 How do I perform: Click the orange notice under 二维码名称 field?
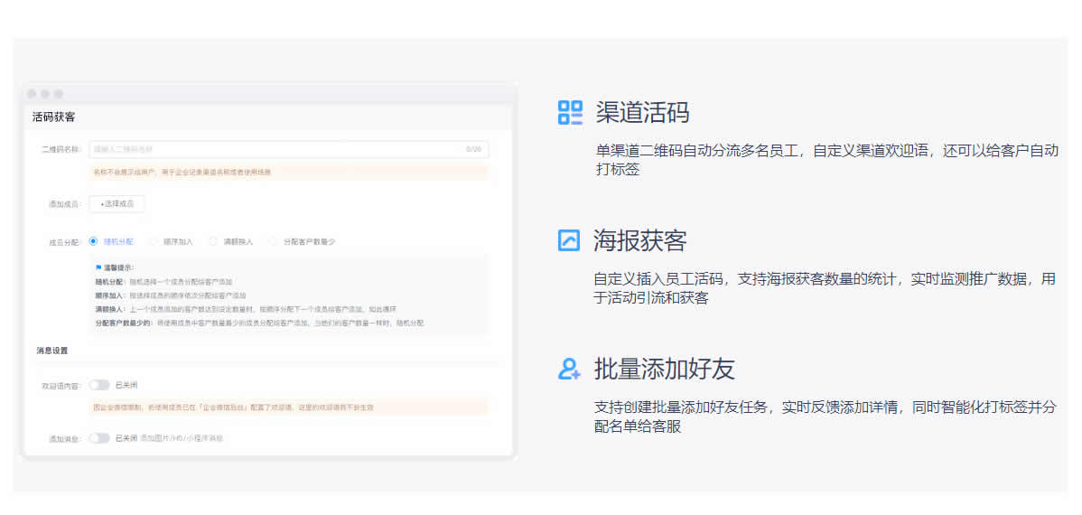click(288, 172)
